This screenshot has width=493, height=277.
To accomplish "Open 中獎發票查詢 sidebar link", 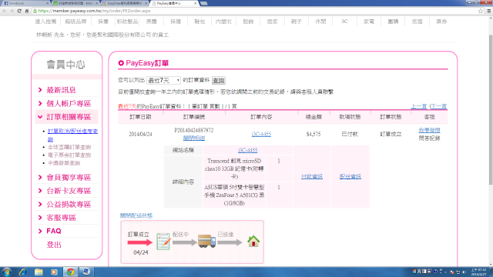I will click(x=64, y=163).
